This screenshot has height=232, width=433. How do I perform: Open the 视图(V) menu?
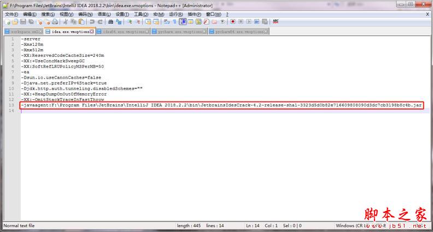[67, 14]
